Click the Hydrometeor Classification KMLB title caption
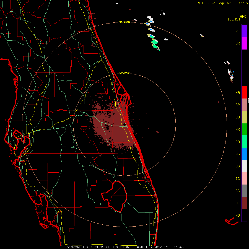The height and width of the screenshot is (249, 249). pyautogui.click(x=124, y=247)
